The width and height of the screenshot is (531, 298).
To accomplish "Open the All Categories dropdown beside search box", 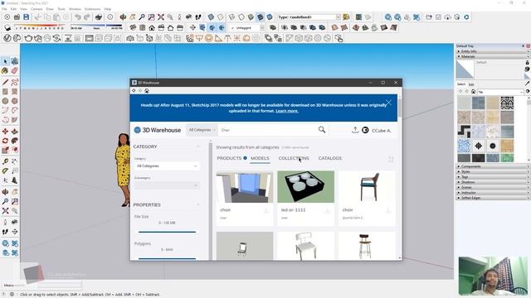I will [x=202, y=130].
